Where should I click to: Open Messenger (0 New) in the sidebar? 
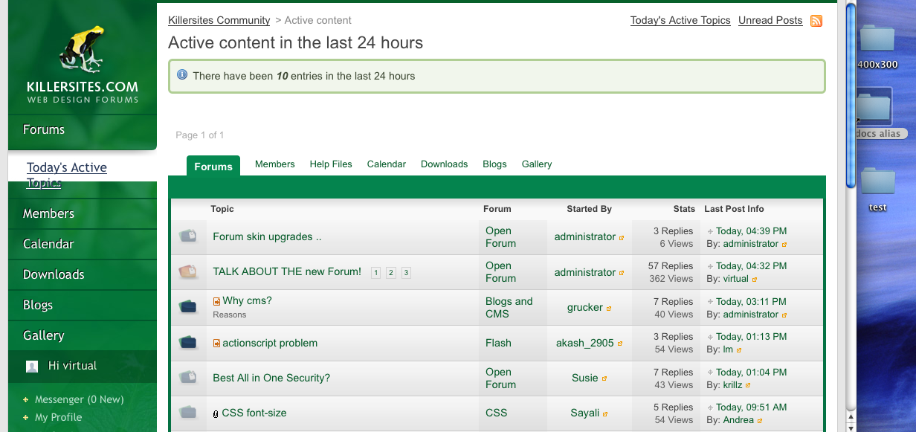click(x=80, y=400)
